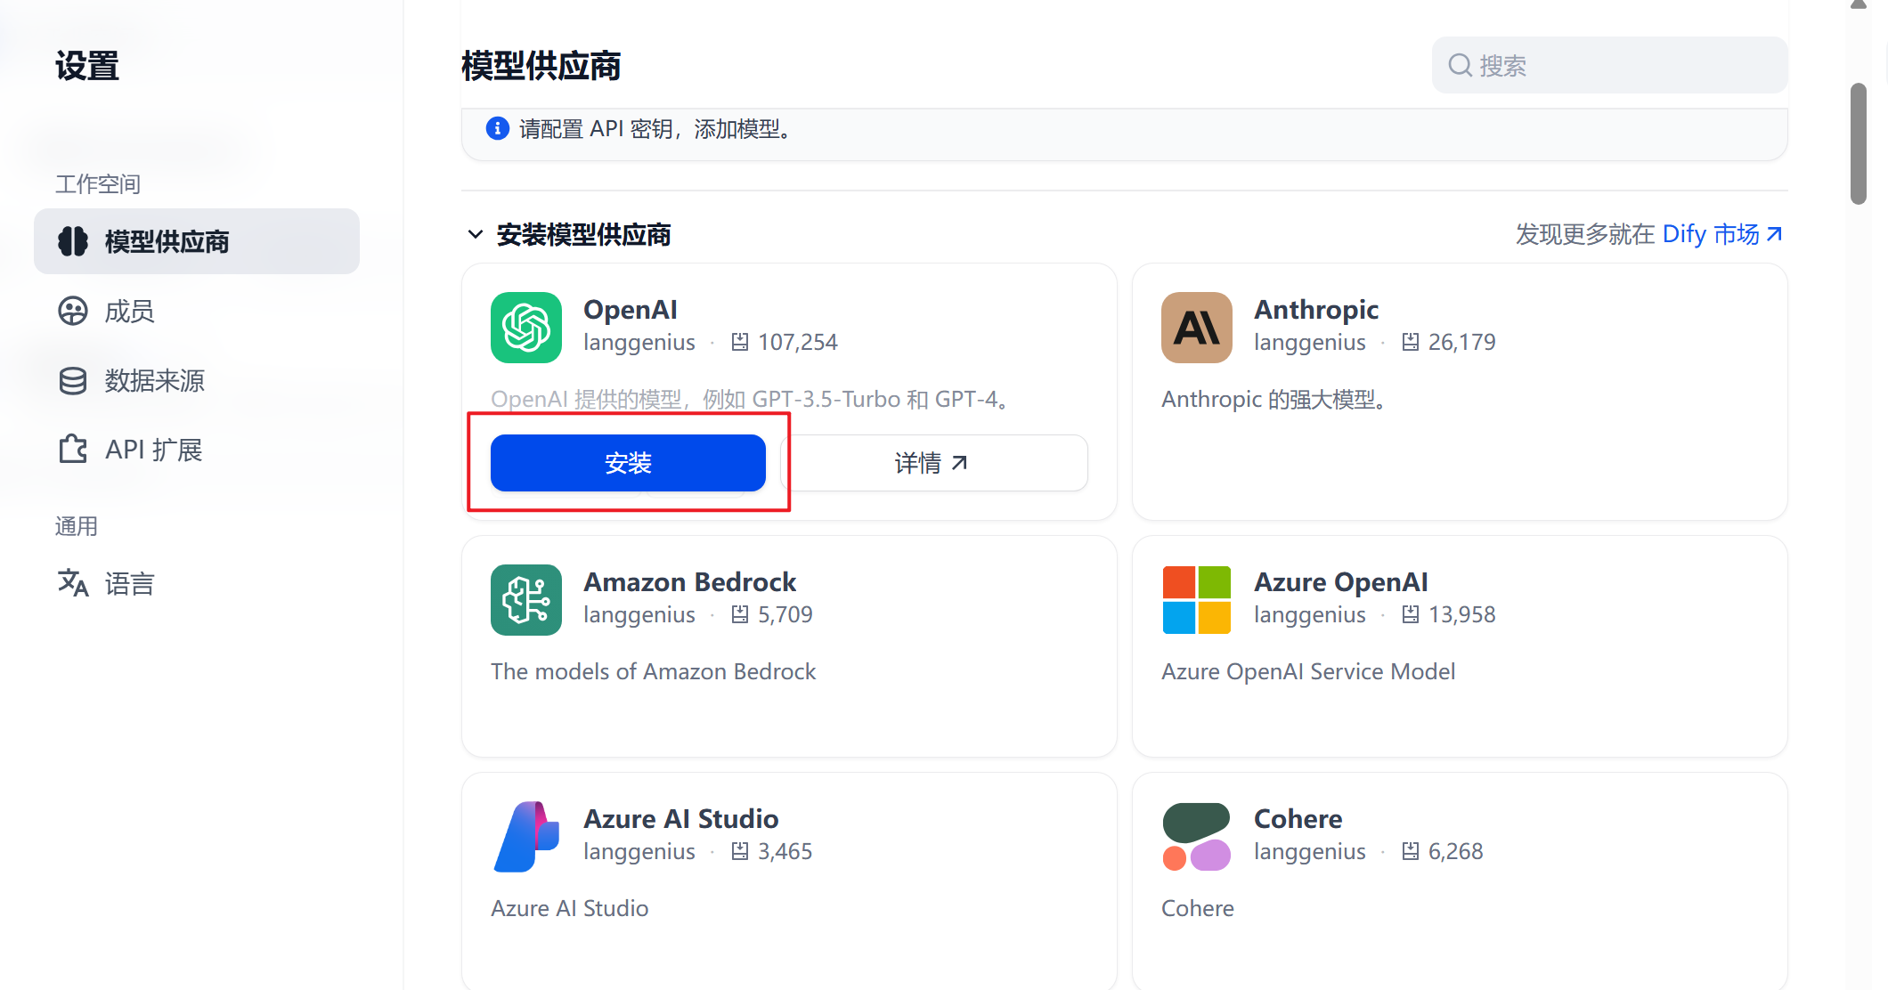Click the 5,709 download count
This screenshot has width=1888, height=990.
[x=785, y=614]
